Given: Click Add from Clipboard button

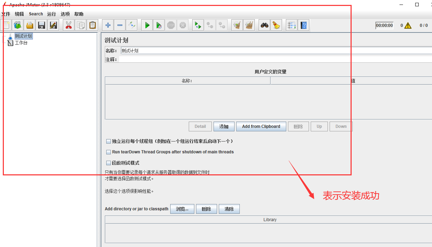Looking at the screenshot, I should (x=261, y=126).
